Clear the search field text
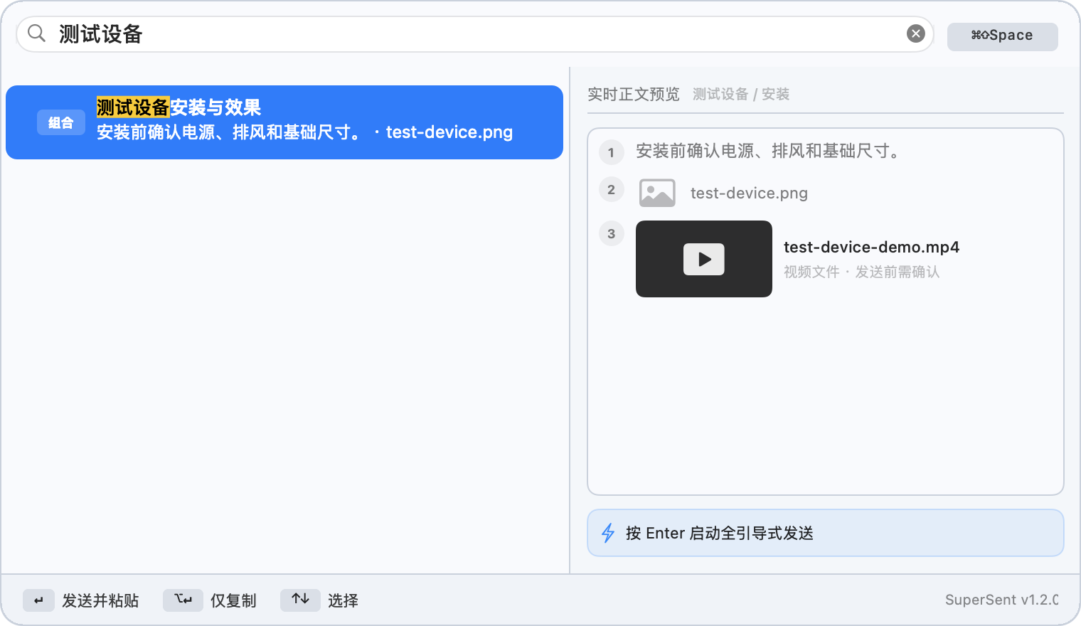This screenshot has height=626, width=1081. [x=916, y=33]
